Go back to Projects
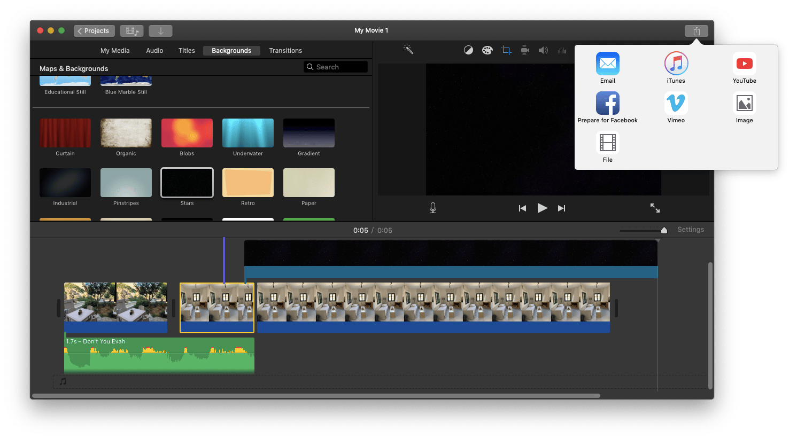The height and width of the screenshot is (439, 797). (x=94, y=31)
